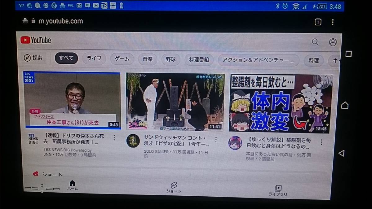Open YouTube search

pos(315,42)
